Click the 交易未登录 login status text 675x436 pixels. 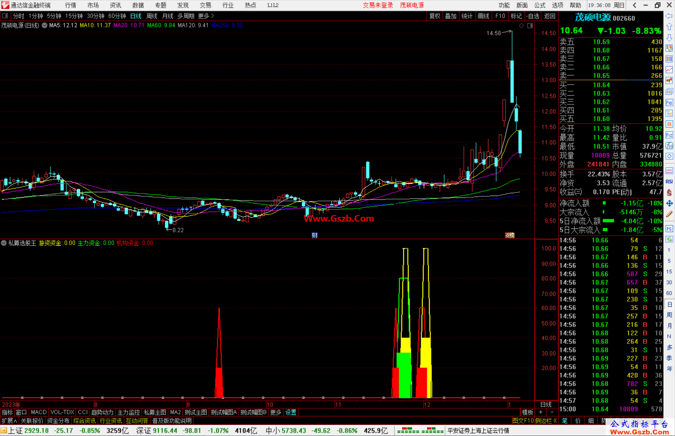click(378, 5)
